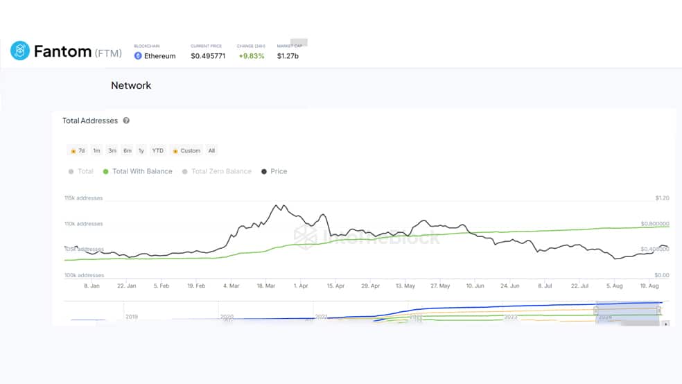
Task: Toggle Total With Balance series
Action: (x=137, y=171)
